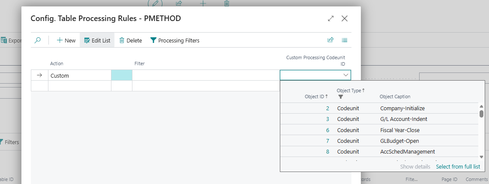Toggle Edit List mode
This screenshot has width=489, height=184.
(x=97, y=40)
